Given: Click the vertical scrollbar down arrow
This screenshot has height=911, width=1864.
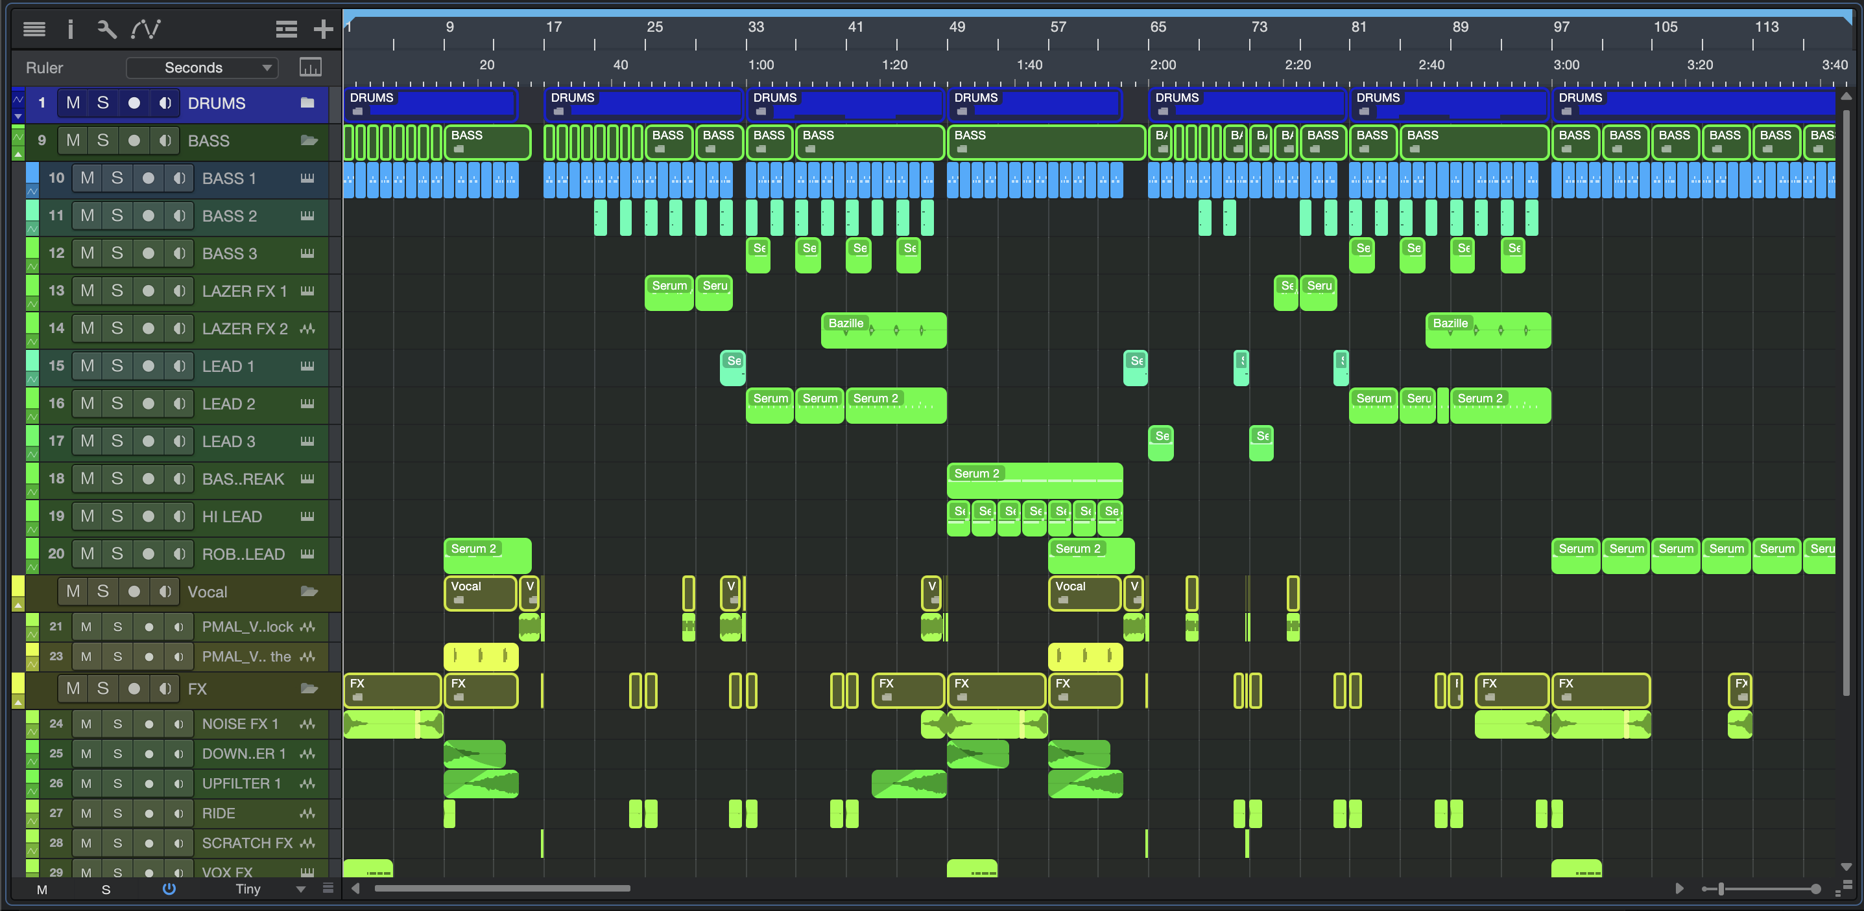Looking at the screenshot, I should click(x=1846, y=866).
